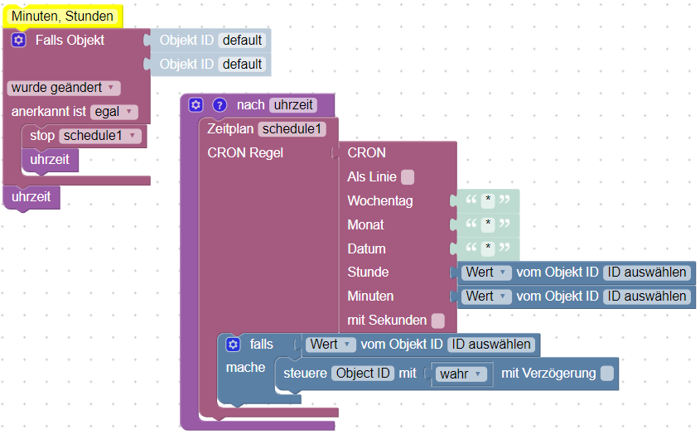Click the yellow Minuten, Stunden comment
Viewport: 700px width, 434px height.
62,17
